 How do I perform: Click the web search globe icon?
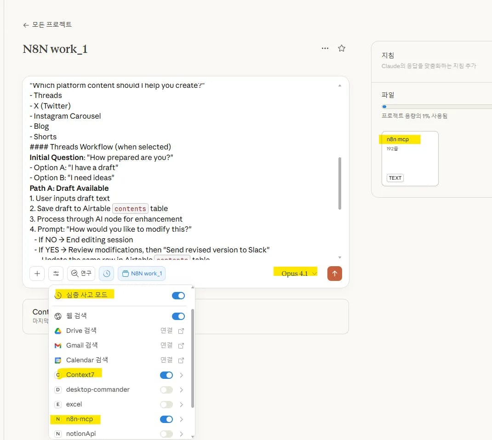click(x=58, y=316)
